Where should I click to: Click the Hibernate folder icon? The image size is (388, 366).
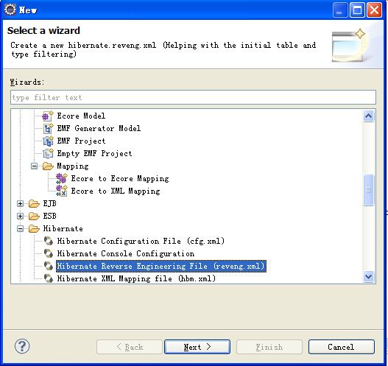click(x=34, y=228)
